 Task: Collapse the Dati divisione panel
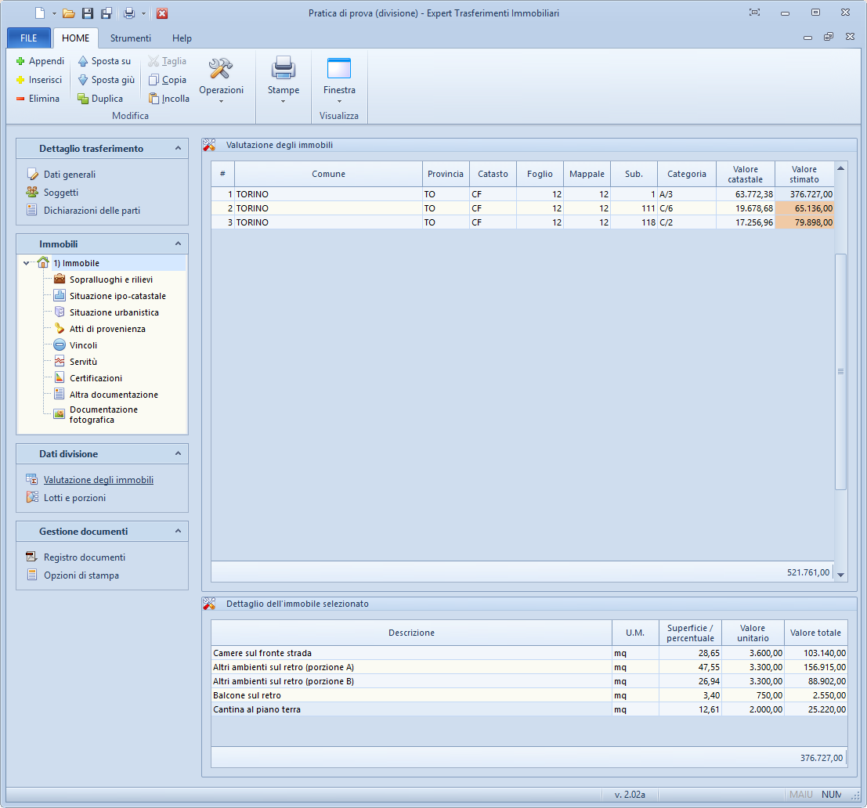178,453
